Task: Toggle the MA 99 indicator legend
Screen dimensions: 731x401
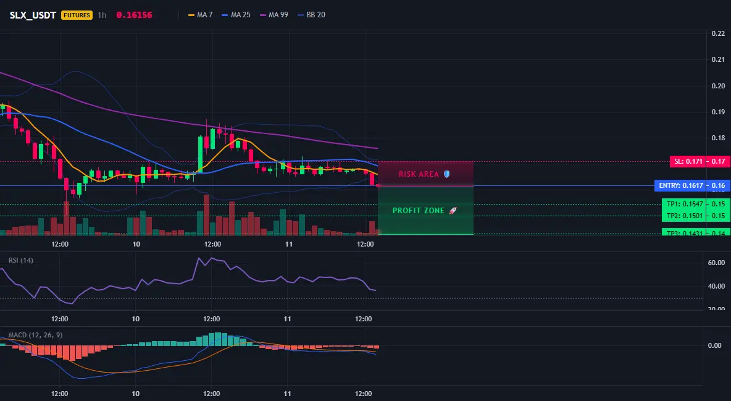Action: (x=274, y=15)
